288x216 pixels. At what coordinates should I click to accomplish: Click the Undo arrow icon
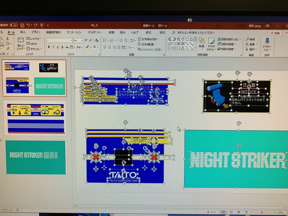point(28,25)
